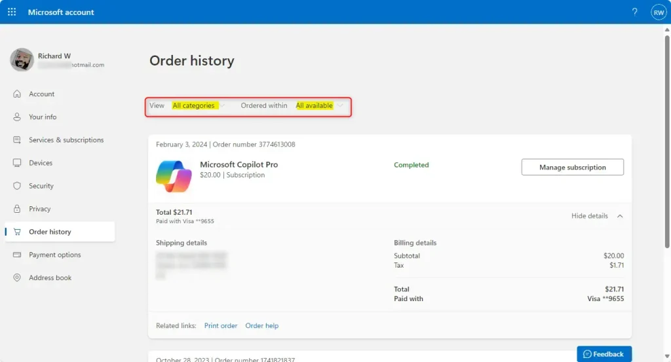Screen dimensions: 671x362
Task: Click the Feedback button
Action: coord(604,354)
